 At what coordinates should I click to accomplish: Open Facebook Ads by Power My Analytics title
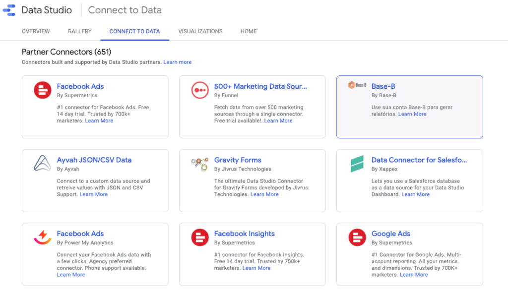click(x=80, y=234)
